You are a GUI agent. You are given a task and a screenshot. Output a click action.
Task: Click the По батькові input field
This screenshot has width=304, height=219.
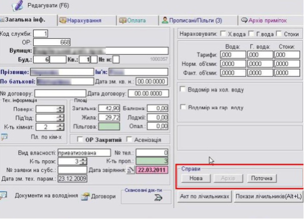click(x=66, y=81)
